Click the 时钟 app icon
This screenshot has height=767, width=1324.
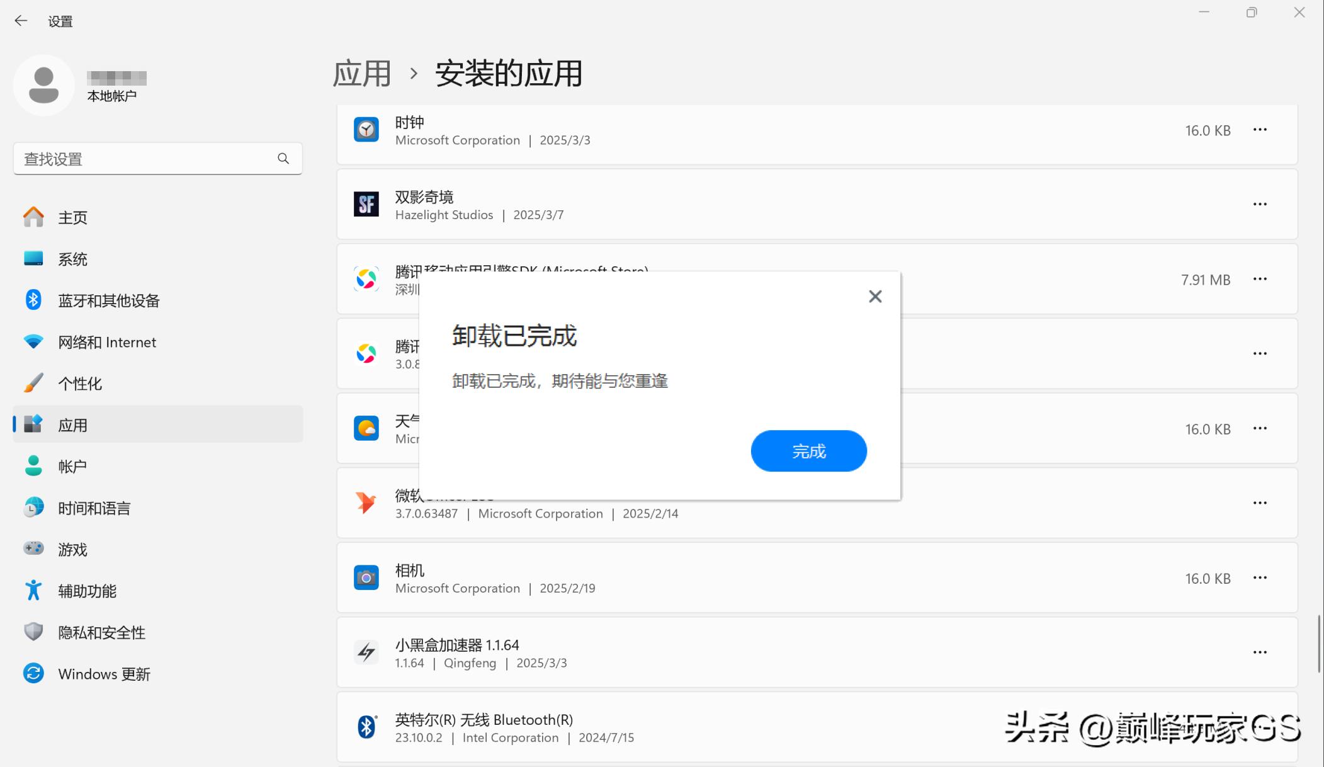[x=366, y=130]
